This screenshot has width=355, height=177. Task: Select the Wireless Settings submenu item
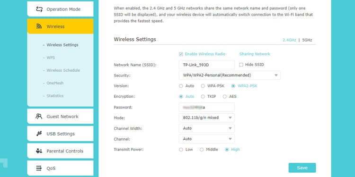pyautogui.click(x=62, y=45)
